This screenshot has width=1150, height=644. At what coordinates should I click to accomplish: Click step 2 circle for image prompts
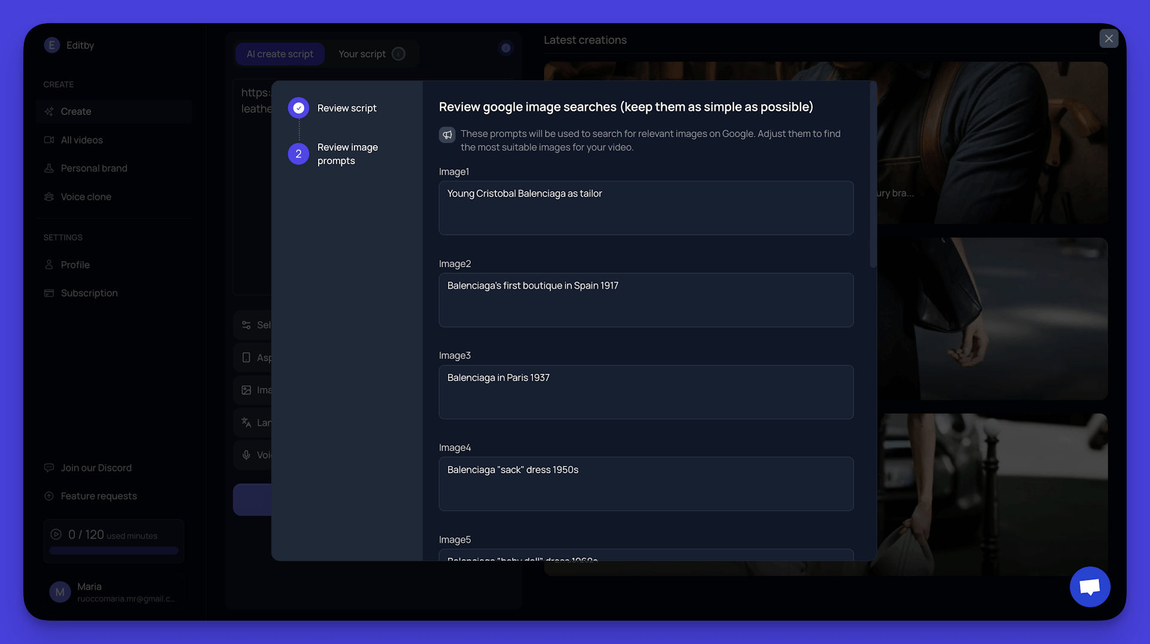(298, 154)
